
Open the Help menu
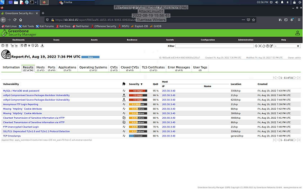[x=283, y=40]
